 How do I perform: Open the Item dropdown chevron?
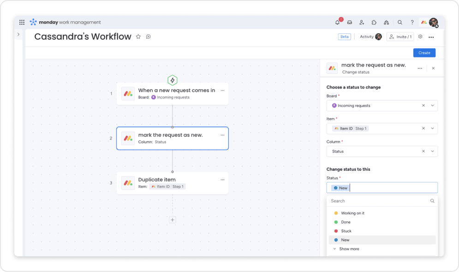point(432,128)
